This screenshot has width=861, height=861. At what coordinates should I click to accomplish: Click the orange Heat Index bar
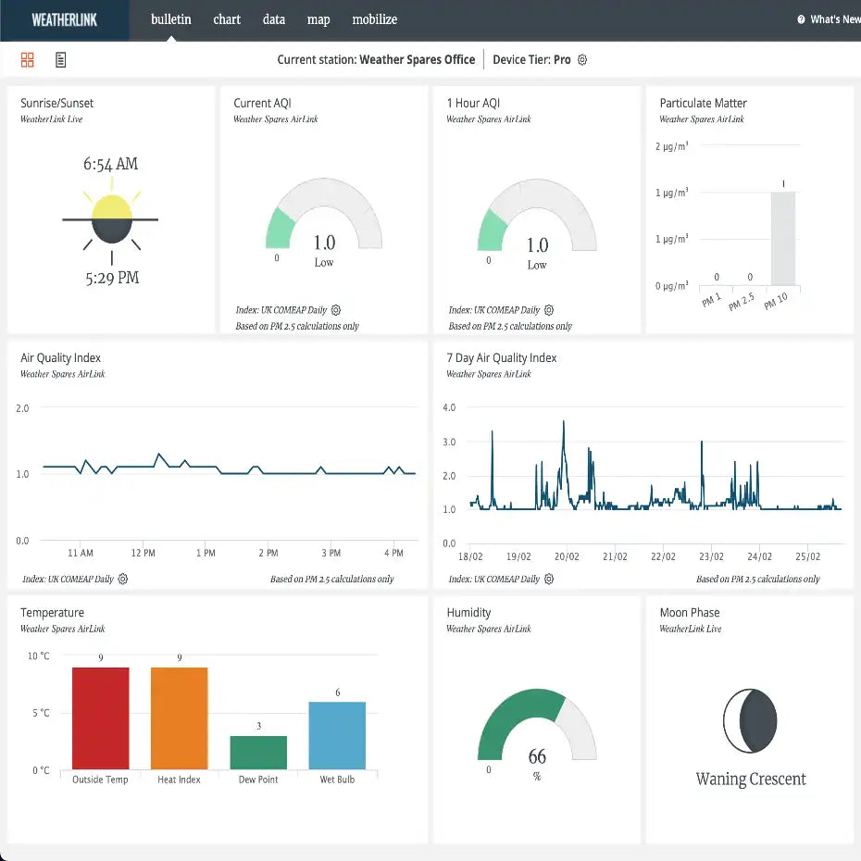[180, 718]
